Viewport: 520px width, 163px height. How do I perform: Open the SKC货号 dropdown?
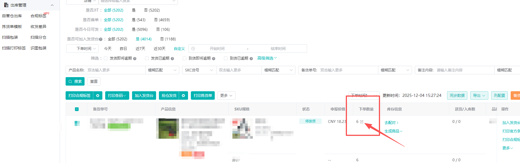199,70
